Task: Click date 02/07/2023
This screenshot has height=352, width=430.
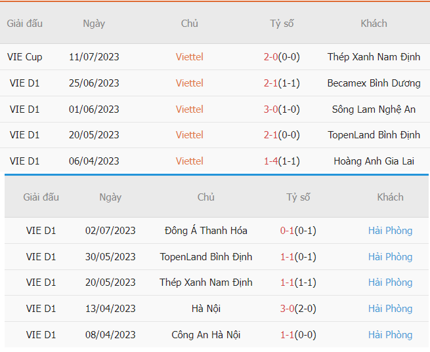Action: [110, 231]
